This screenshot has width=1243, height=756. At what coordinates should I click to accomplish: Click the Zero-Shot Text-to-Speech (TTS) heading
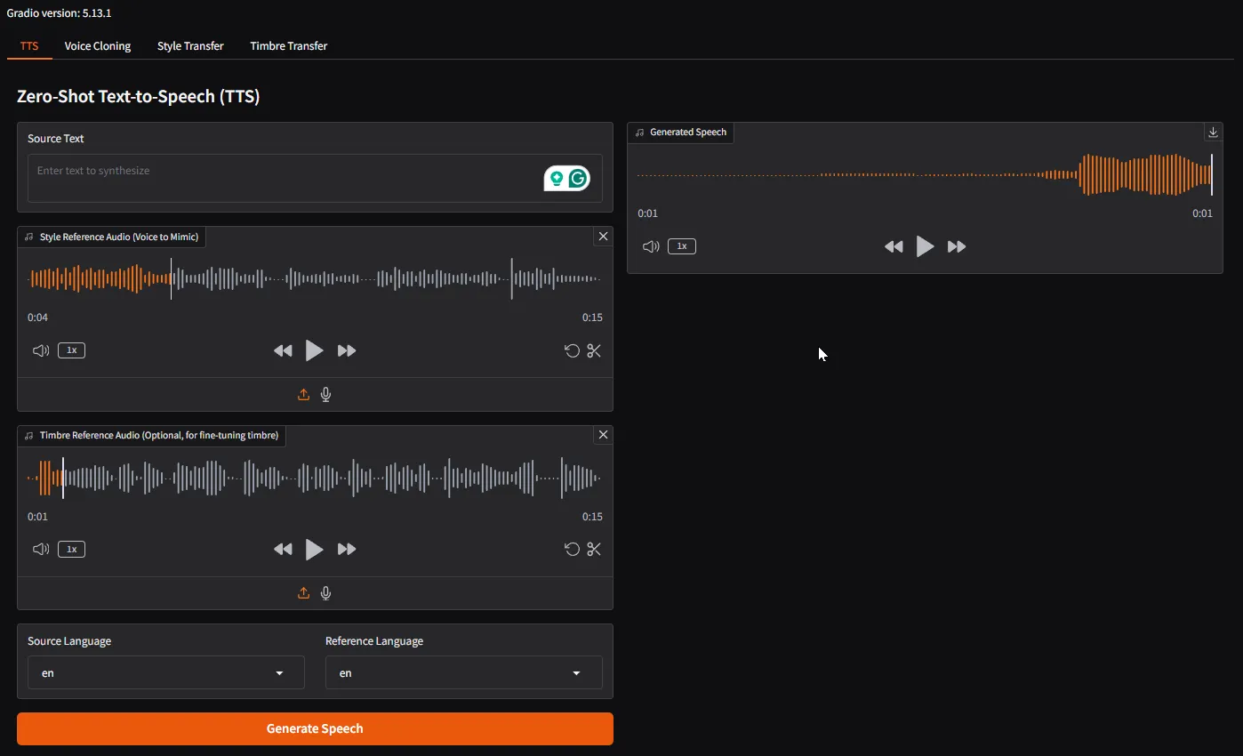pyautogui.click(x=139, y=97)
